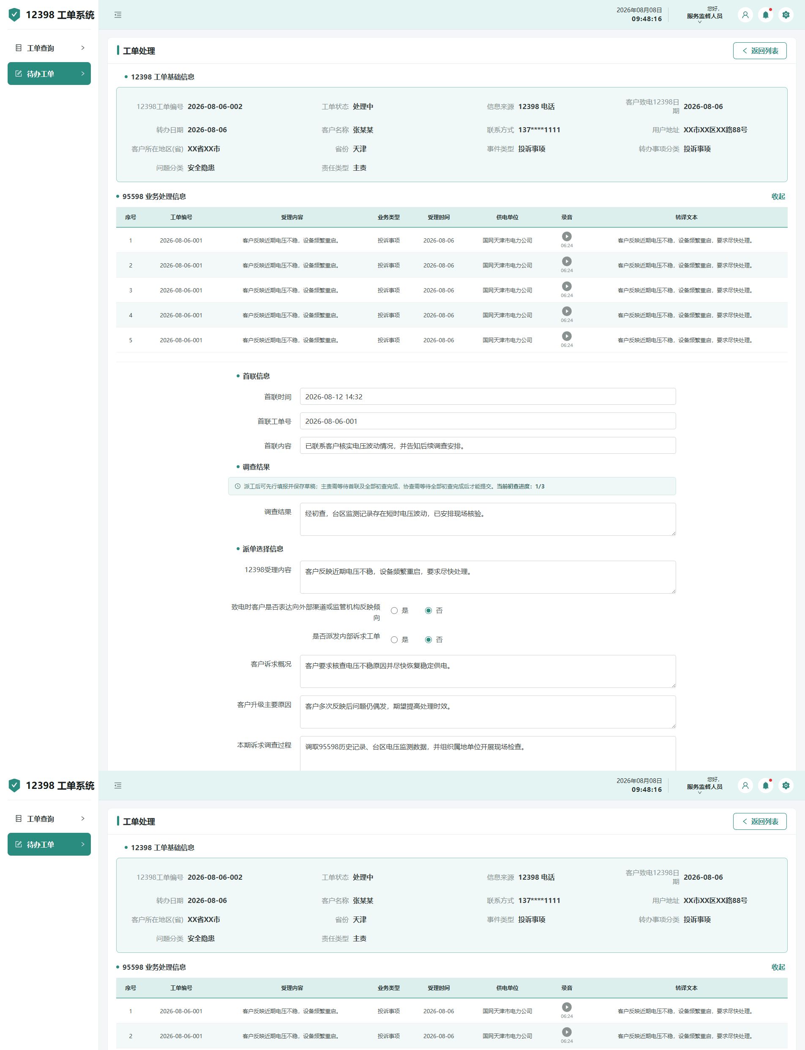Viewport: 805px width, 1050px height.
Task: Click the sidebar collapse icon in the lower header
Action: coord(118,785)
